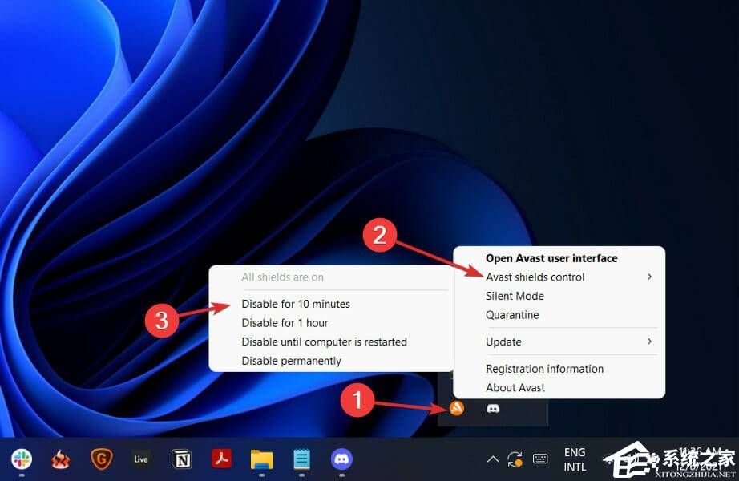Expand the Update submenu arrow
Image resolution: width=739 pixels, height=481 pixels.
[649, 342]
